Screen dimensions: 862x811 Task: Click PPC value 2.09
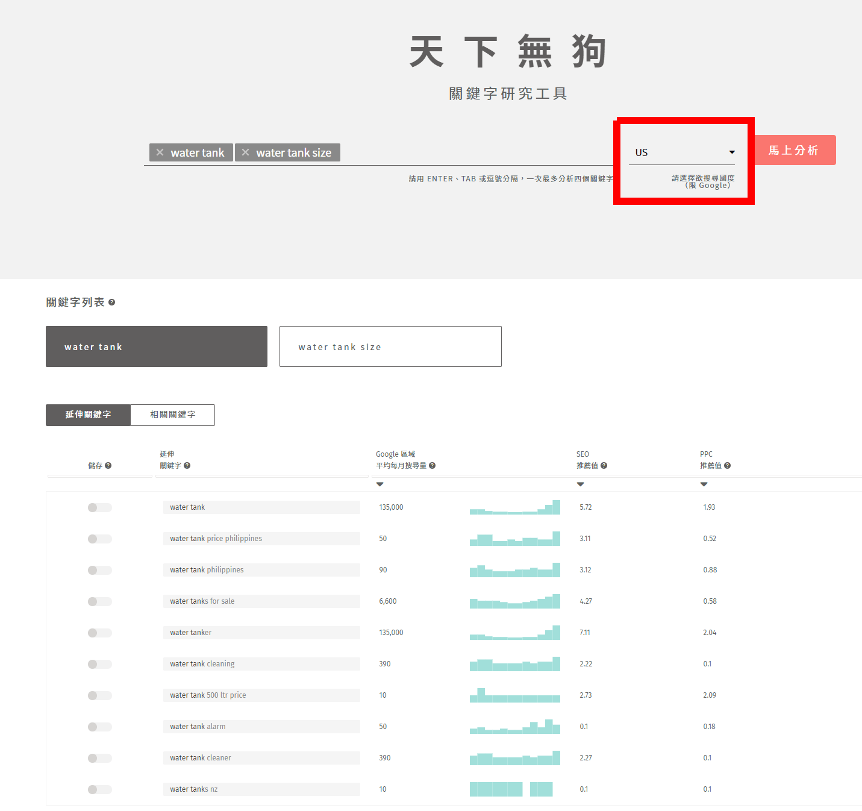point(710,695)
